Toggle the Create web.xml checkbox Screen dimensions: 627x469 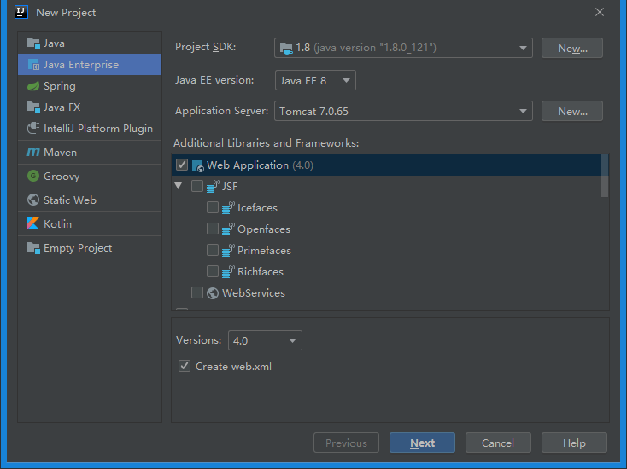[185, 366]
